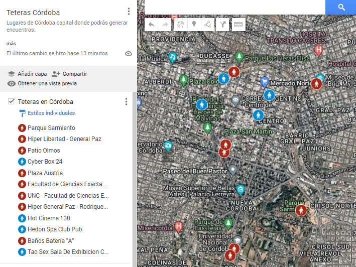
Task: Click the Teteras Córdoba map title
Action: click(x=33, y=13)
